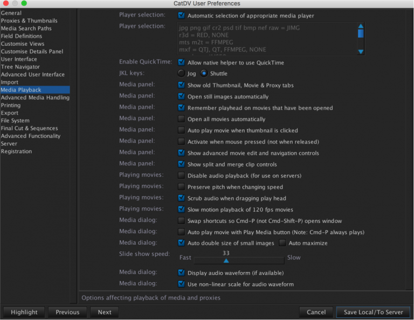Switch to Advanced Media Handling section
This screenshot has width=414, height=320.
point(35,98)
